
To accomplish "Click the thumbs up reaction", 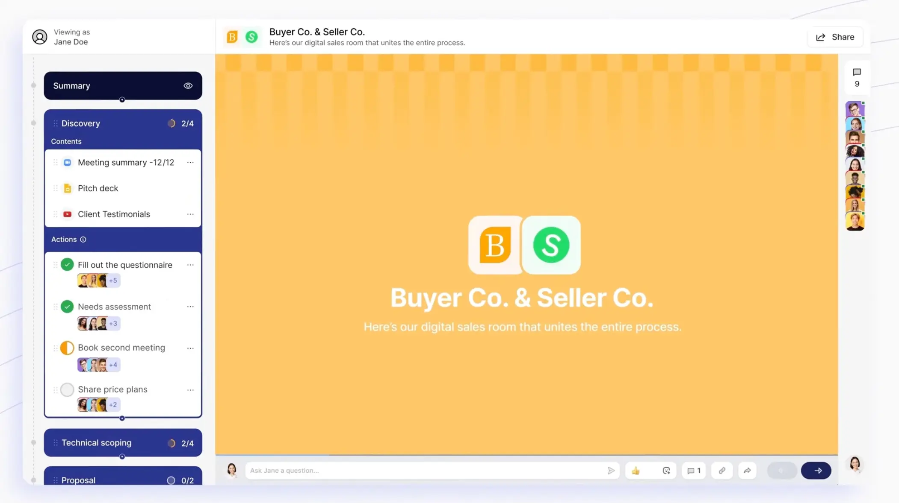I will [x=636, y=470].
